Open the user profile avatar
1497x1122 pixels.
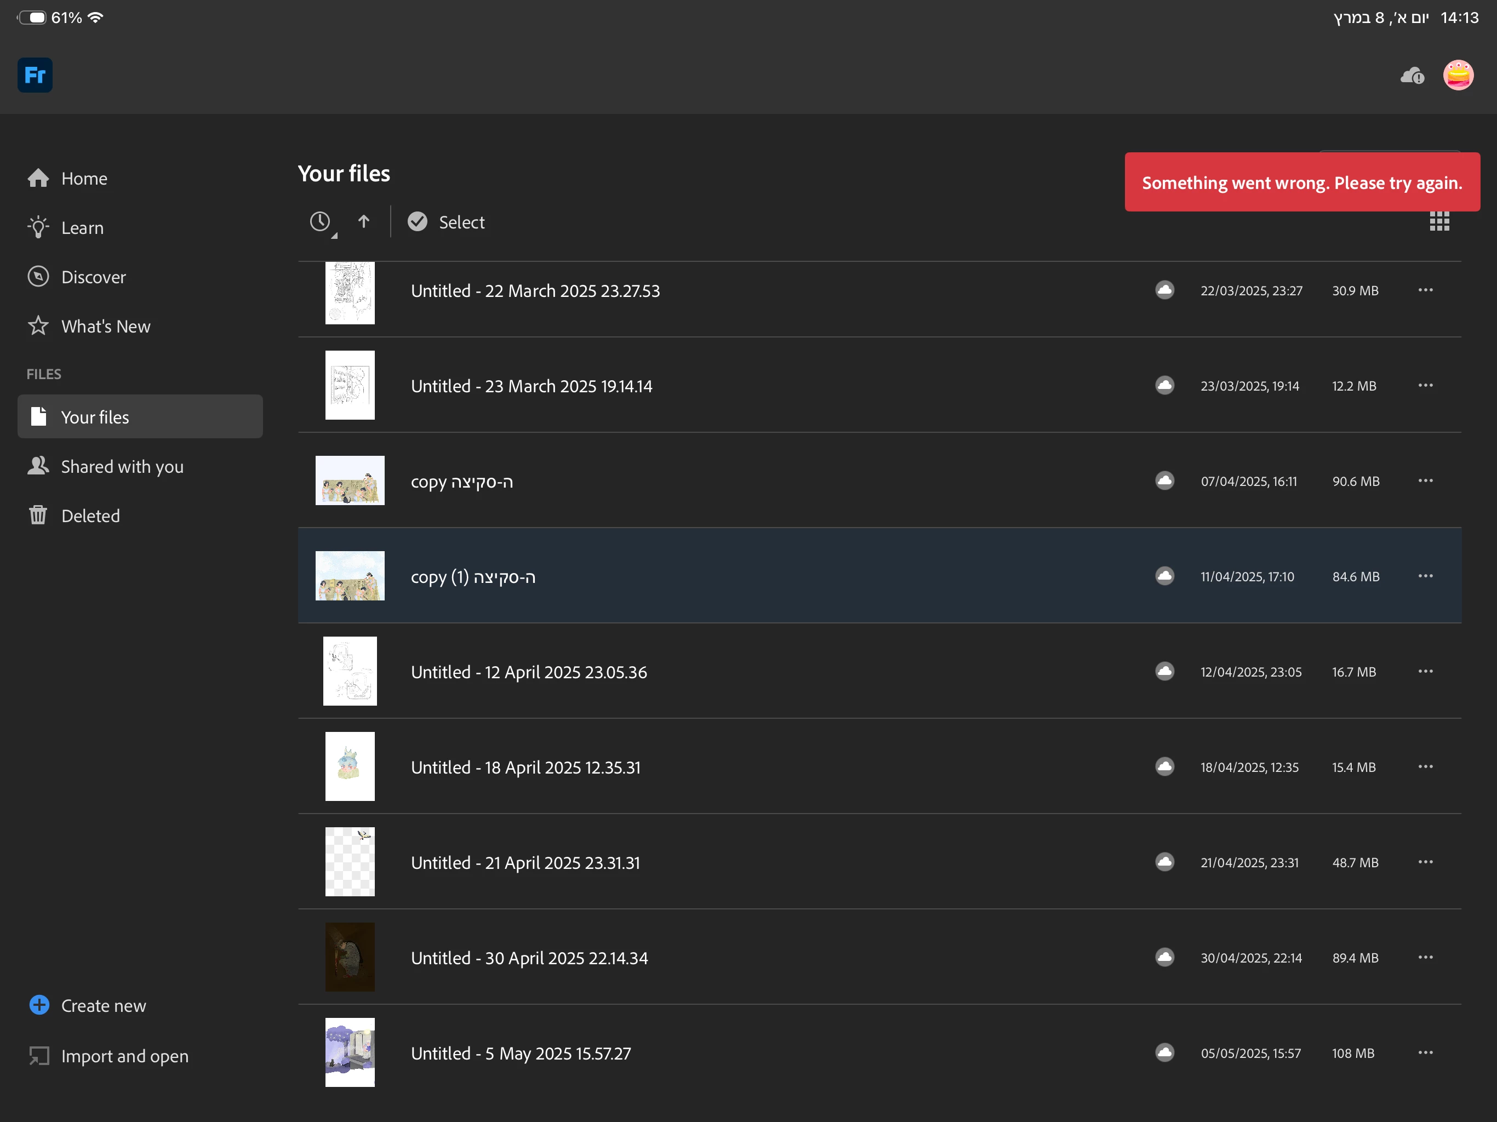1458,75
